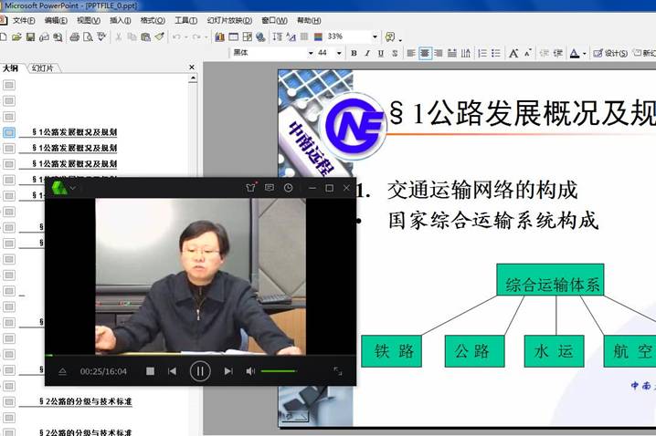The width and height of the screenshot is (656, 436).
Task: Toggle italic formatting
Action: coord(367,53)
